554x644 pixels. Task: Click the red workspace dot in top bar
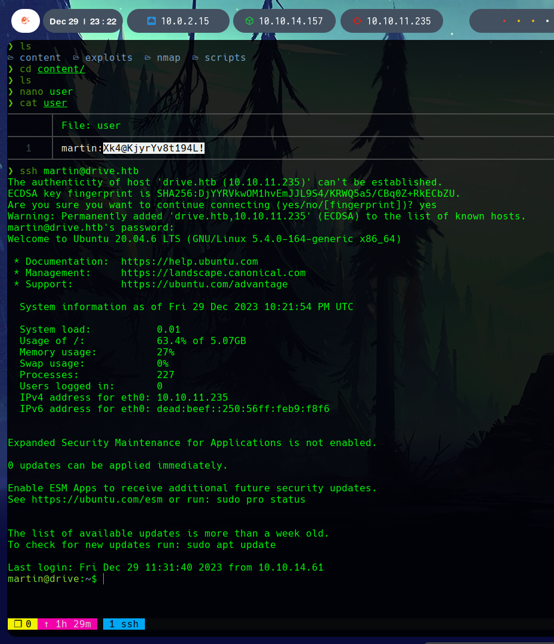(505, 21)
